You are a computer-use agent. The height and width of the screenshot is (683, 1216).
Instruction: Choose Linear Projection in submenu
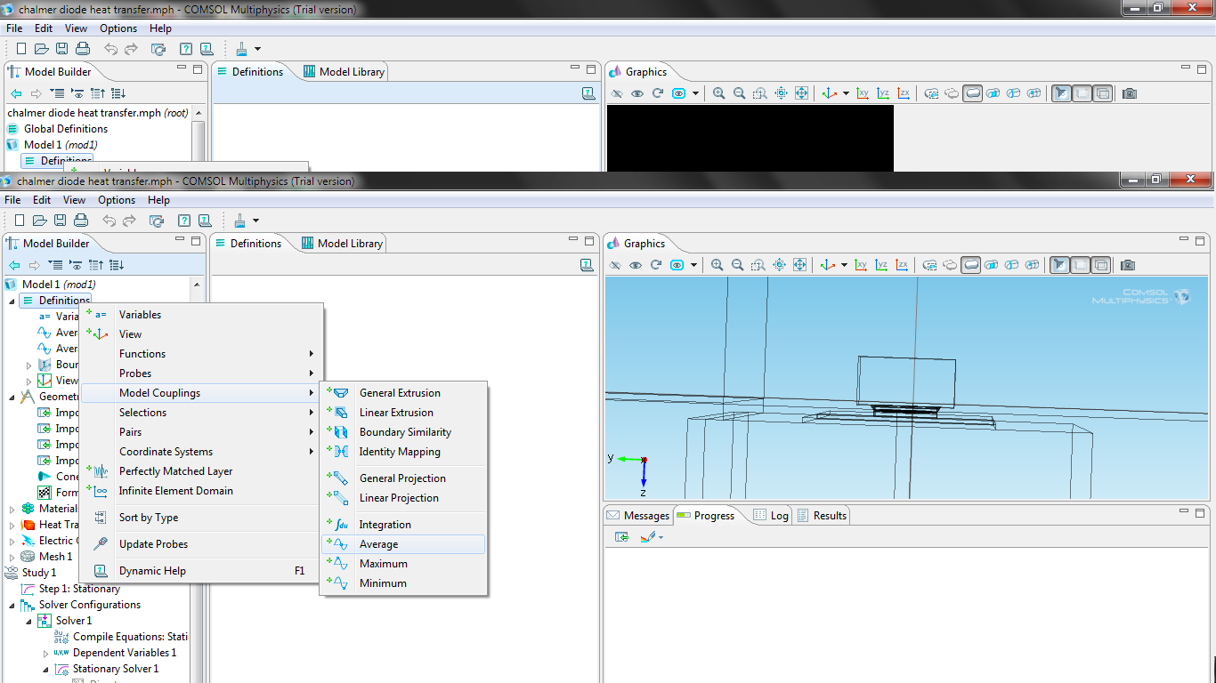point(403,498)
